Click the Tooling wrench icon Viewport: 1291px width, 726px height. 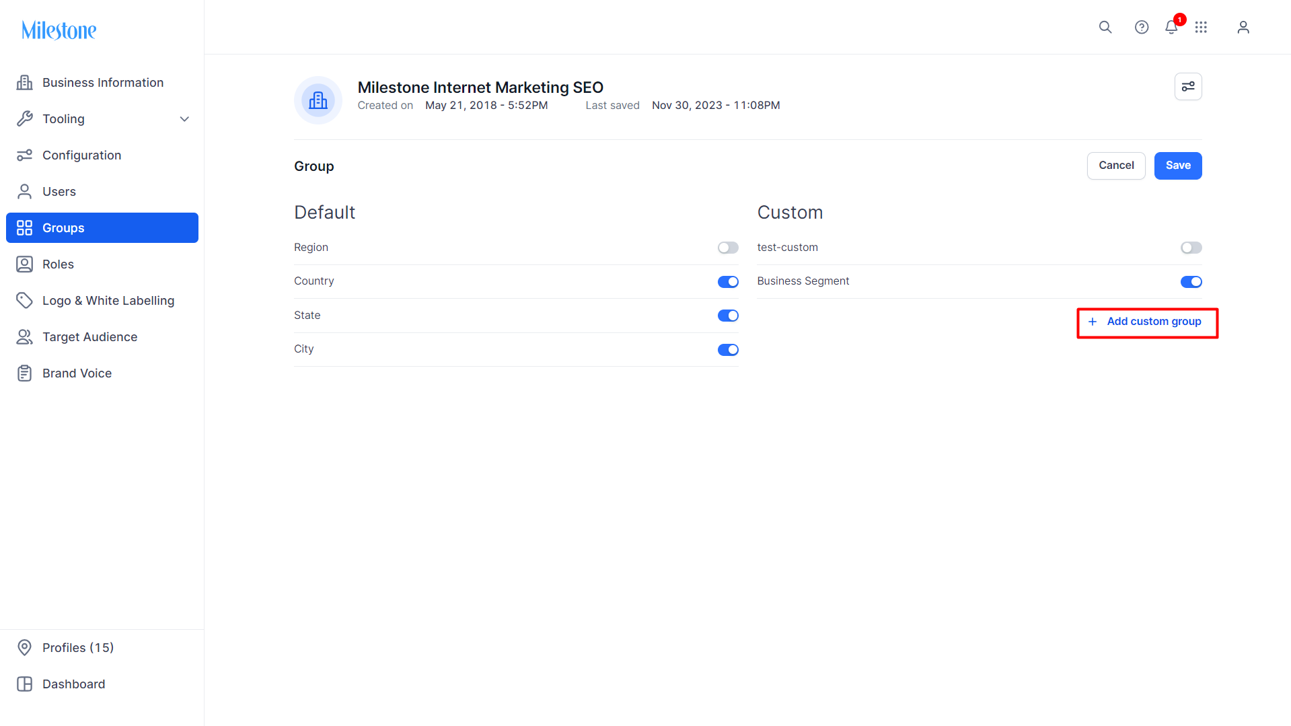25,119
